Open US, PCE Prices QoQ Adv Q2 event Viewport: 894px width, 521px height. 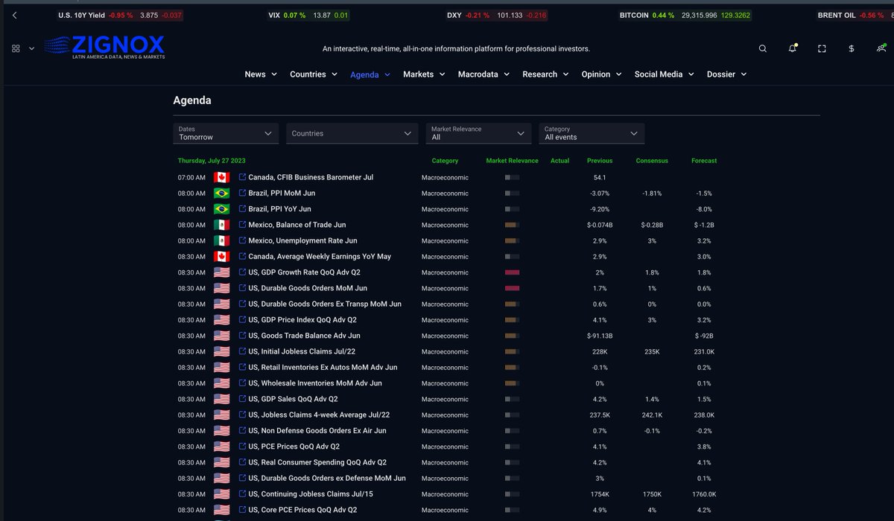tap(294, 447)
